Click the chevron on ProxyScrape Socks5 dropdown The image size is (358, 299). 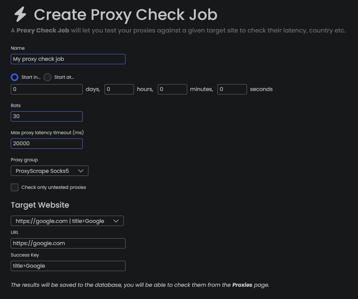click(x=80, y=171)
